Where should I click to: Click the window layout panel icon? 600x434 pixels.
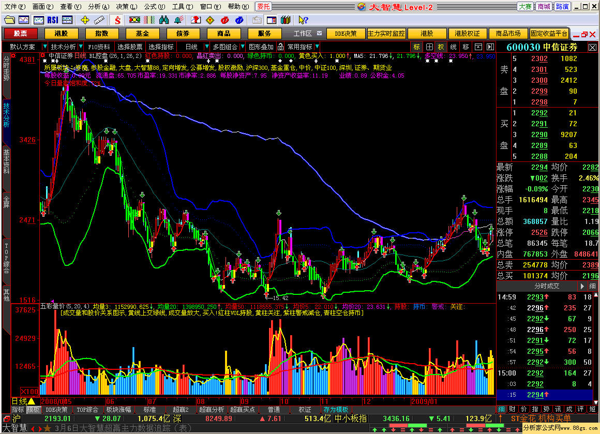272,20
